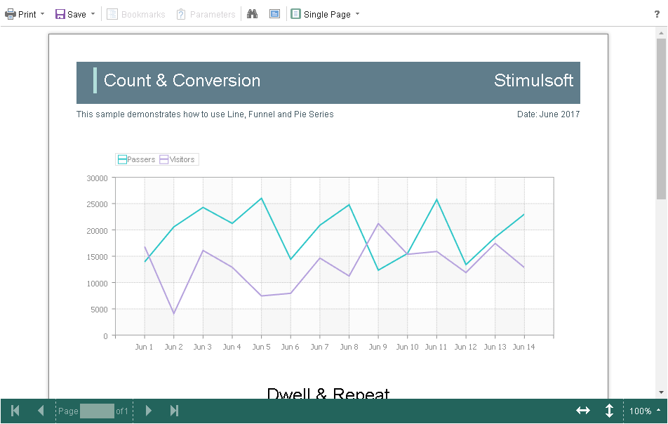Viewport: 668px width, 424px height.
Task: Click the vertical scrollbar down arrow
Action: tap(661, 392)
